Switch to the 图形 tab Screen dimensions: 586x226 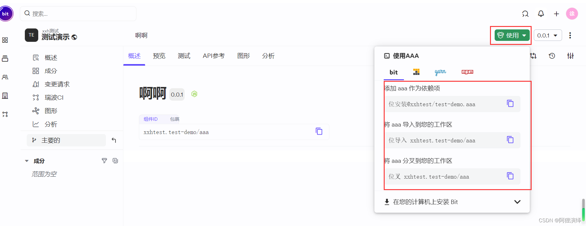(244, 56)
